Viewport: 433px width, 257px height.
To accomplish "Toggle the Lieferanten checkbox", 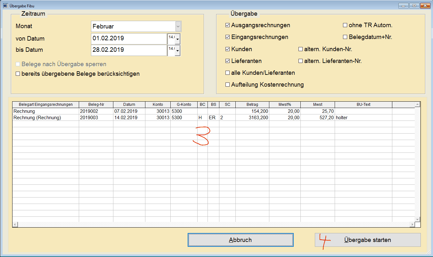I will click(228, 61).
